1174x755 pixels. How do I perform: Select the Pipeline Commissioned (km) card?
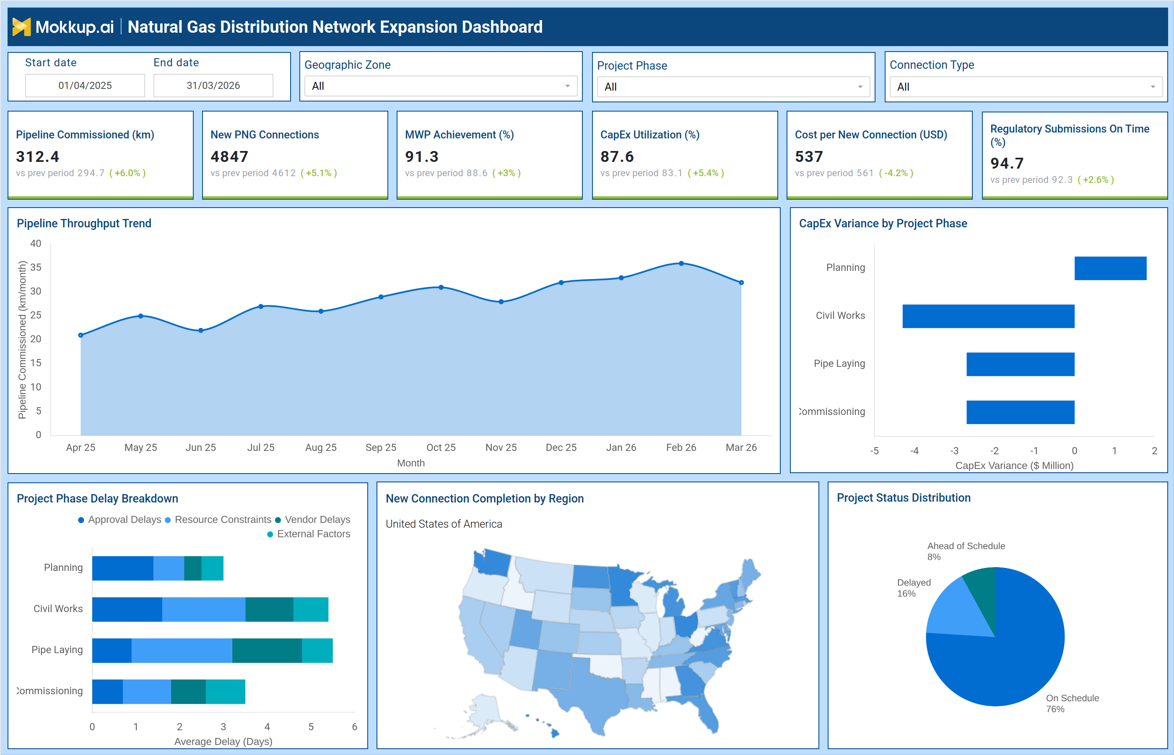pyautogui.click(x=101, y=155)
